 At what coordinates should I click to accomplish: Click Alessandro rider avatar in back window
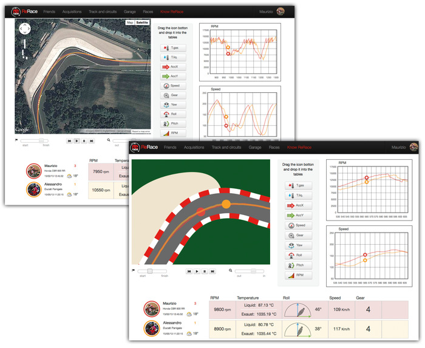point(34,189)
